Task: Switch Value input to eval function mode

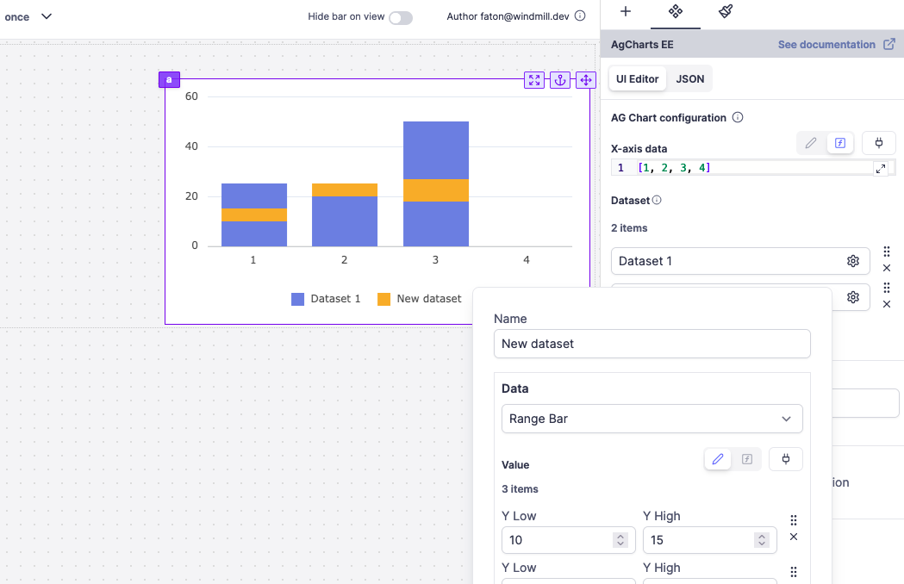Action: click(747, 459)
